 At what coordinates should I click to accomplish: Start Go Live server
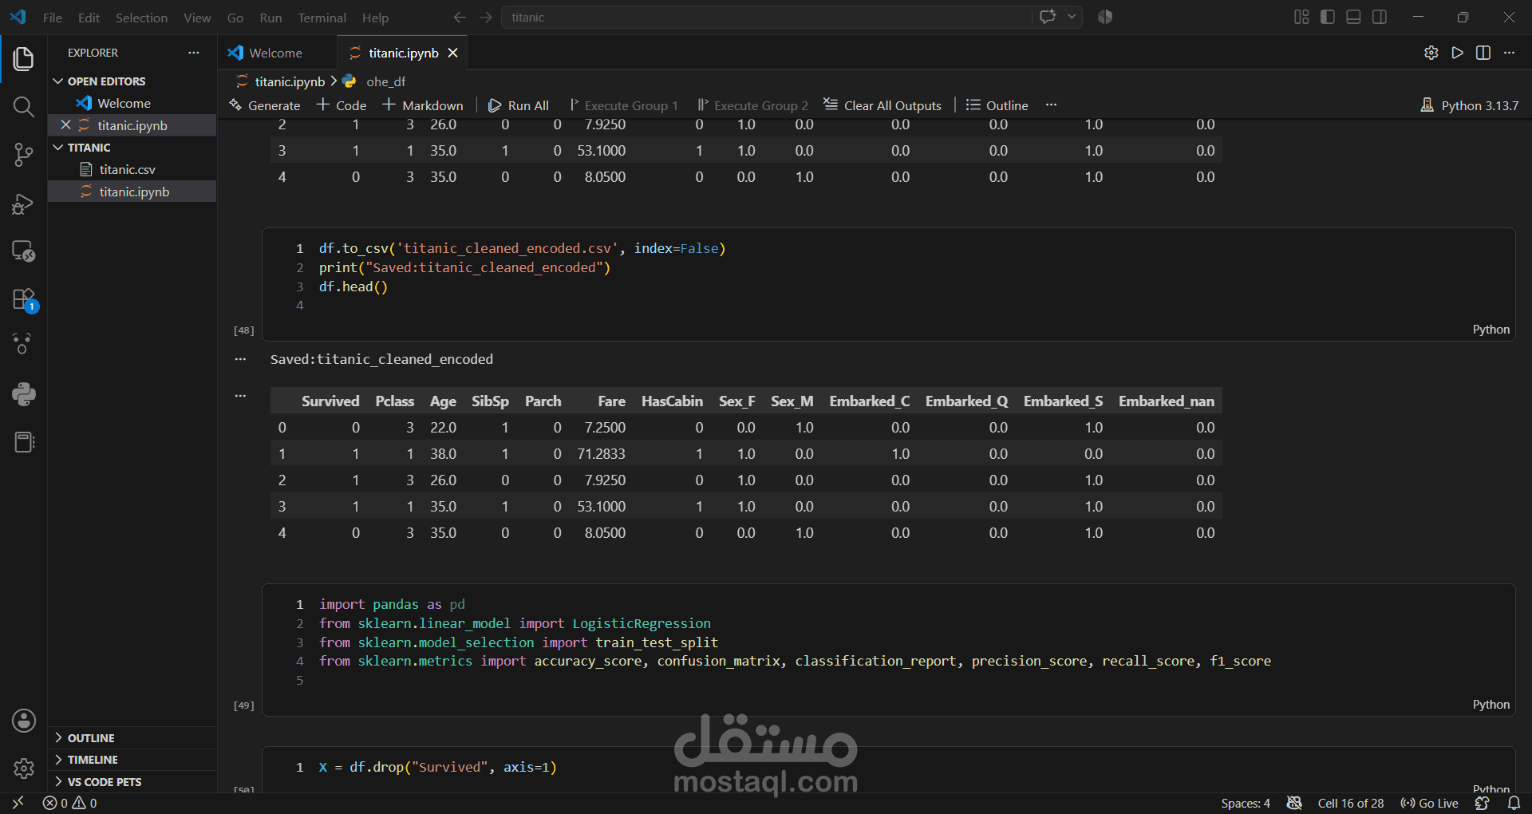pos(1429,803)
